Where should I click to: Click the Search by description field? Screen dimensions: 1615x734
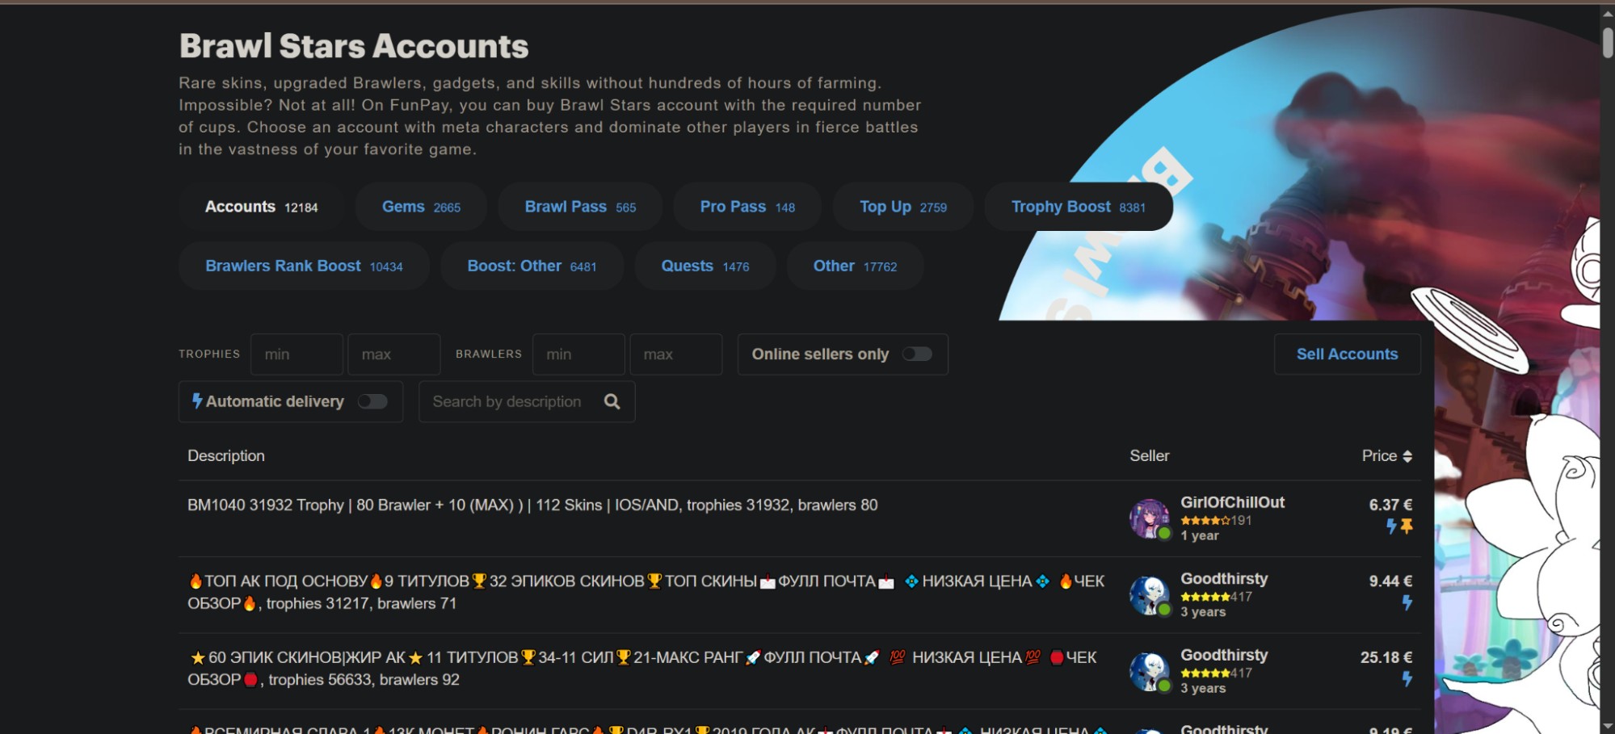(509, 401)
